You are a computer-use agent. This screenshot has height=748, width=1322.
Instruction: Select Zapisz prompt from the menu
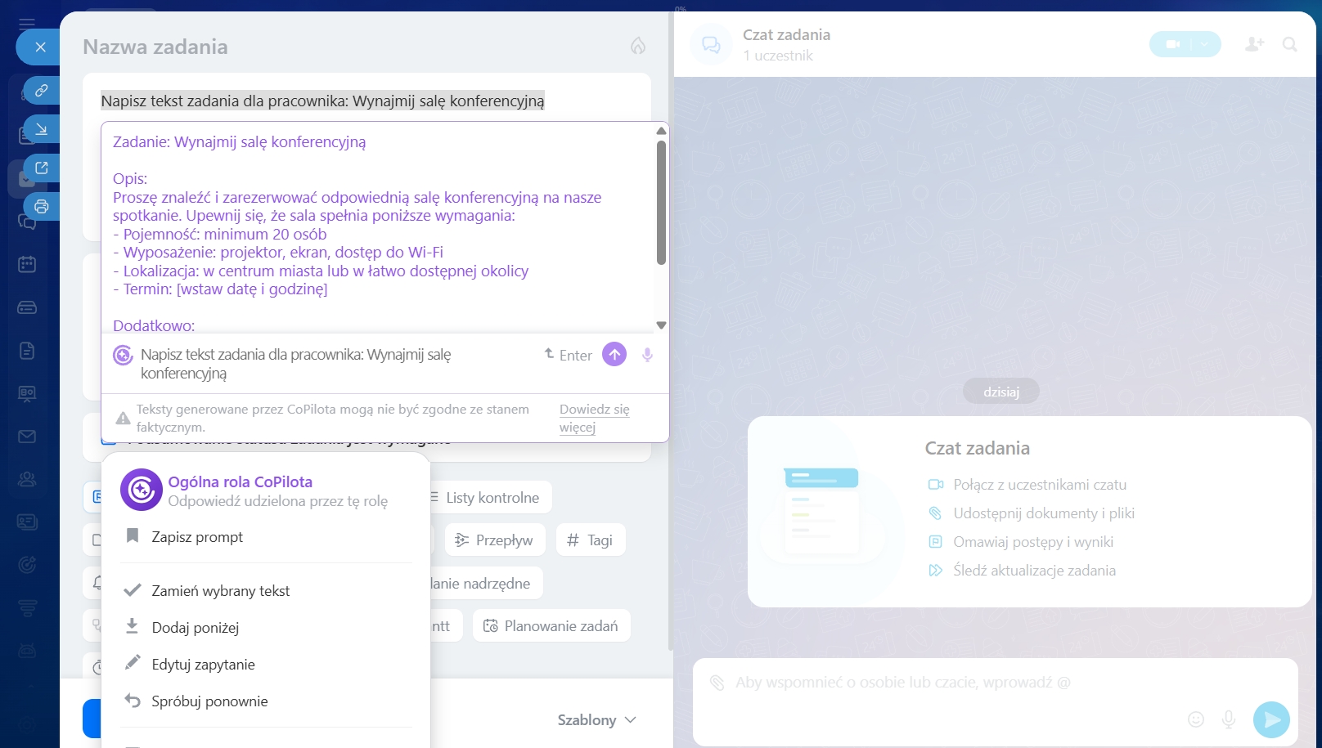tap(197, 537)
